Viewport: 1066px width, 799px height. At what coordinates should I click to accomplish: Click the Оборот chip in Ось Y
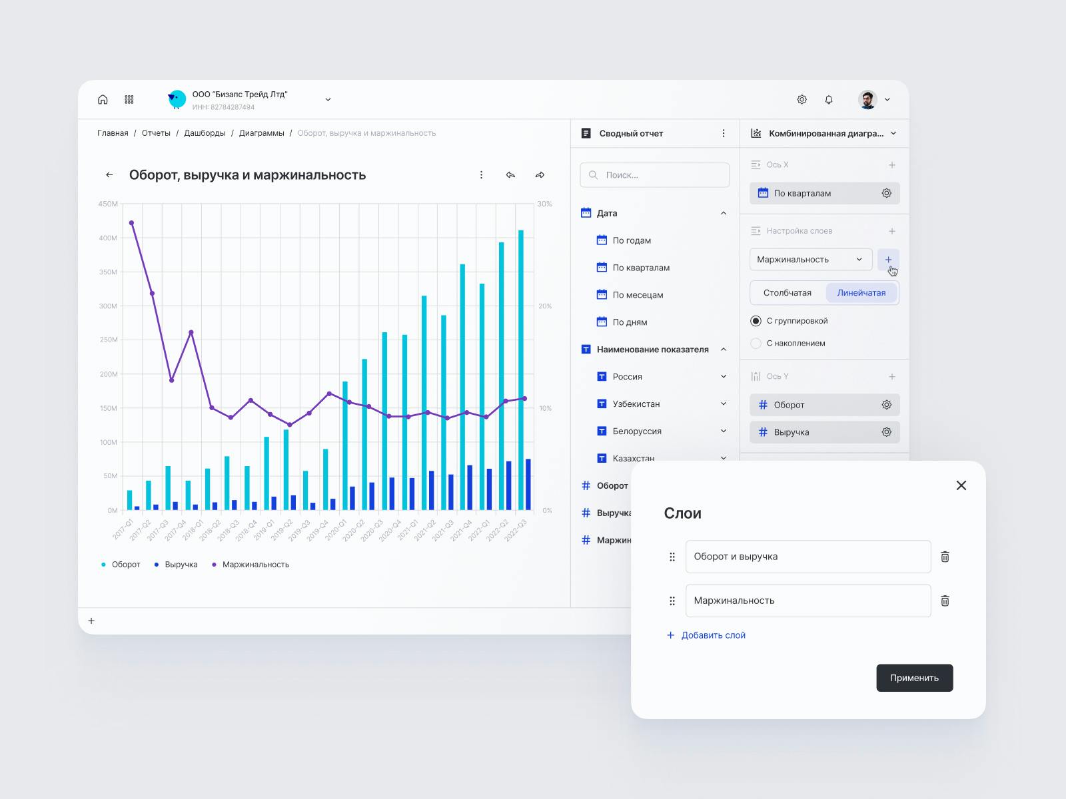coord(825,405)
